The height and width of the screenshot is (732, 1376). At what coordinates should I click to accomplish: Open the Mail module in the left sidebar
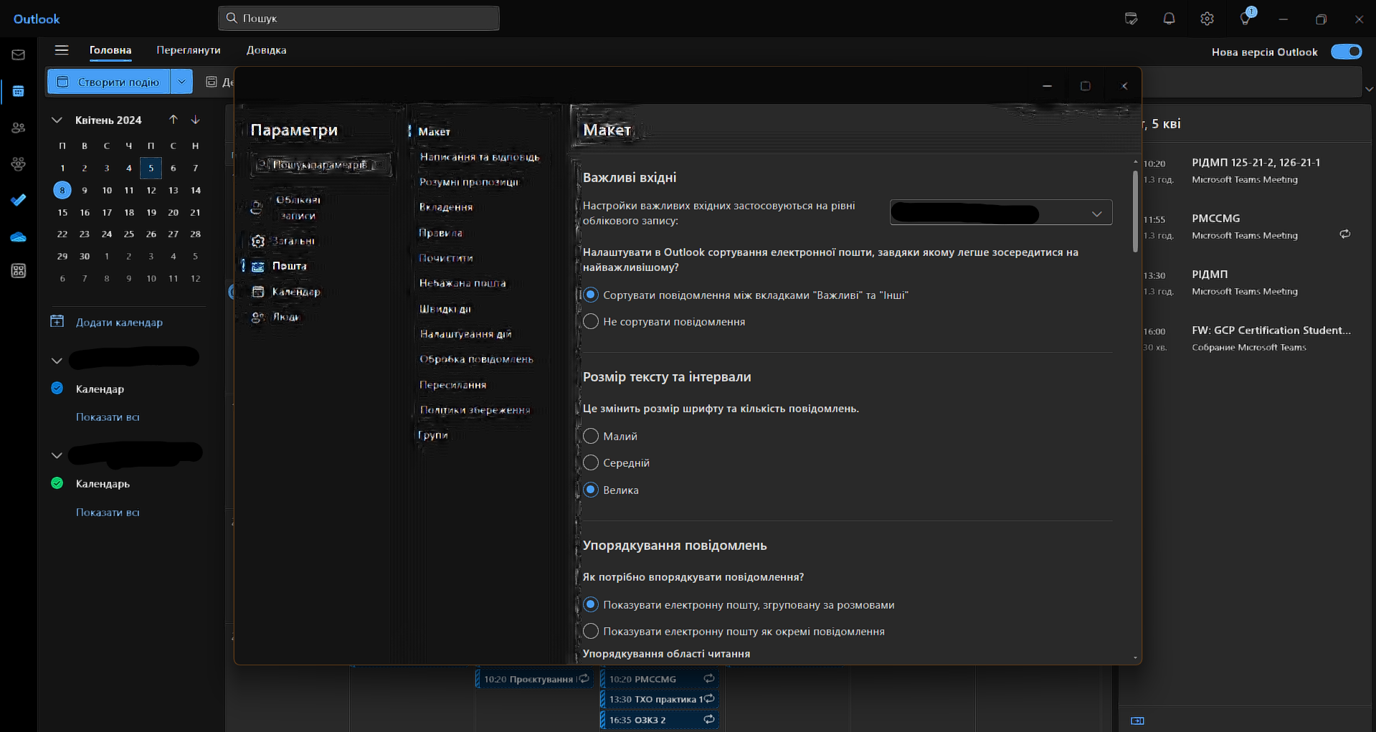click(x=19, y=54)
